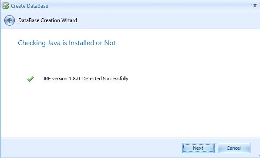This screenshot has height=158, width=260.
Task: Click the word 'Java' in the heading
Action: 54,43
